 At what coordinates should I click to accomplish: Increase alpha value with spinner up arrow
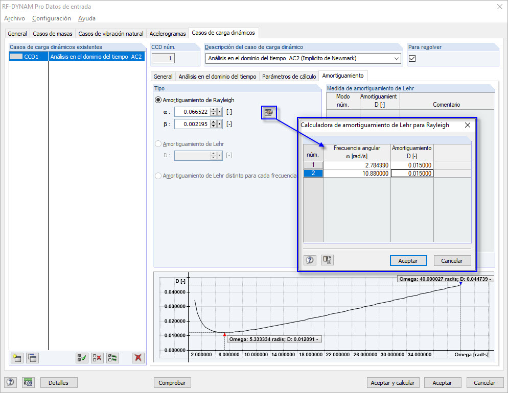[213, 110]
